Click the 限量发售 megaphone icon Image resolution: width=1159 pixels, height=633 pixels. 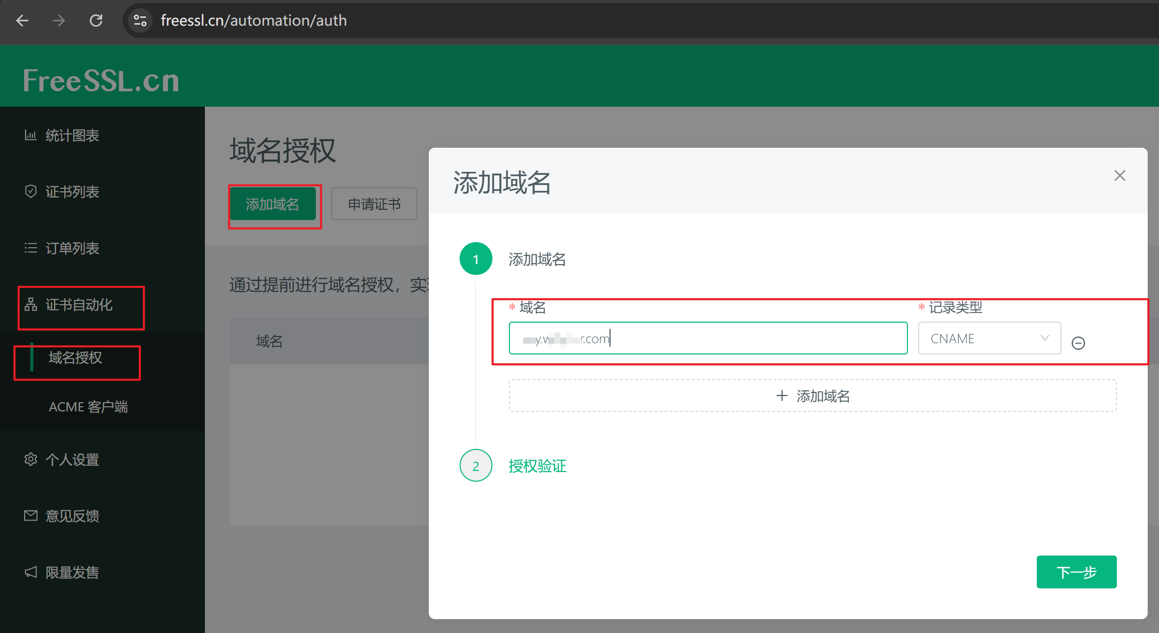[30, 572]
